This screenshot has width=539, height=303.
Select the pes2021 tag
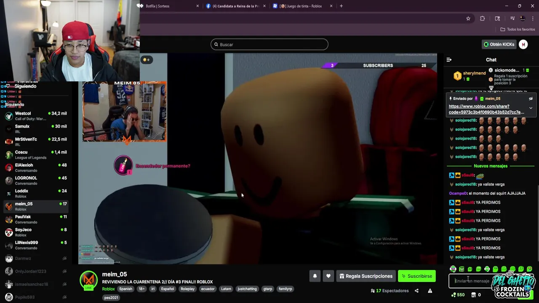click(x=111, y=298)
